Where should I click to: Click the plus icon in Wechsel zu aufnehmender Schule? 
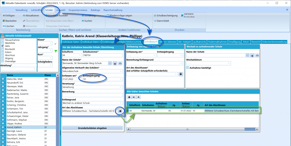tap(252, 56)
